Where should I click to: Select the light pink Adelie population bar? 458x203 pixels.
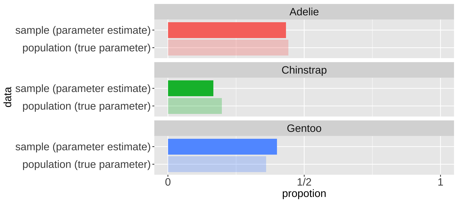[228, 48]
